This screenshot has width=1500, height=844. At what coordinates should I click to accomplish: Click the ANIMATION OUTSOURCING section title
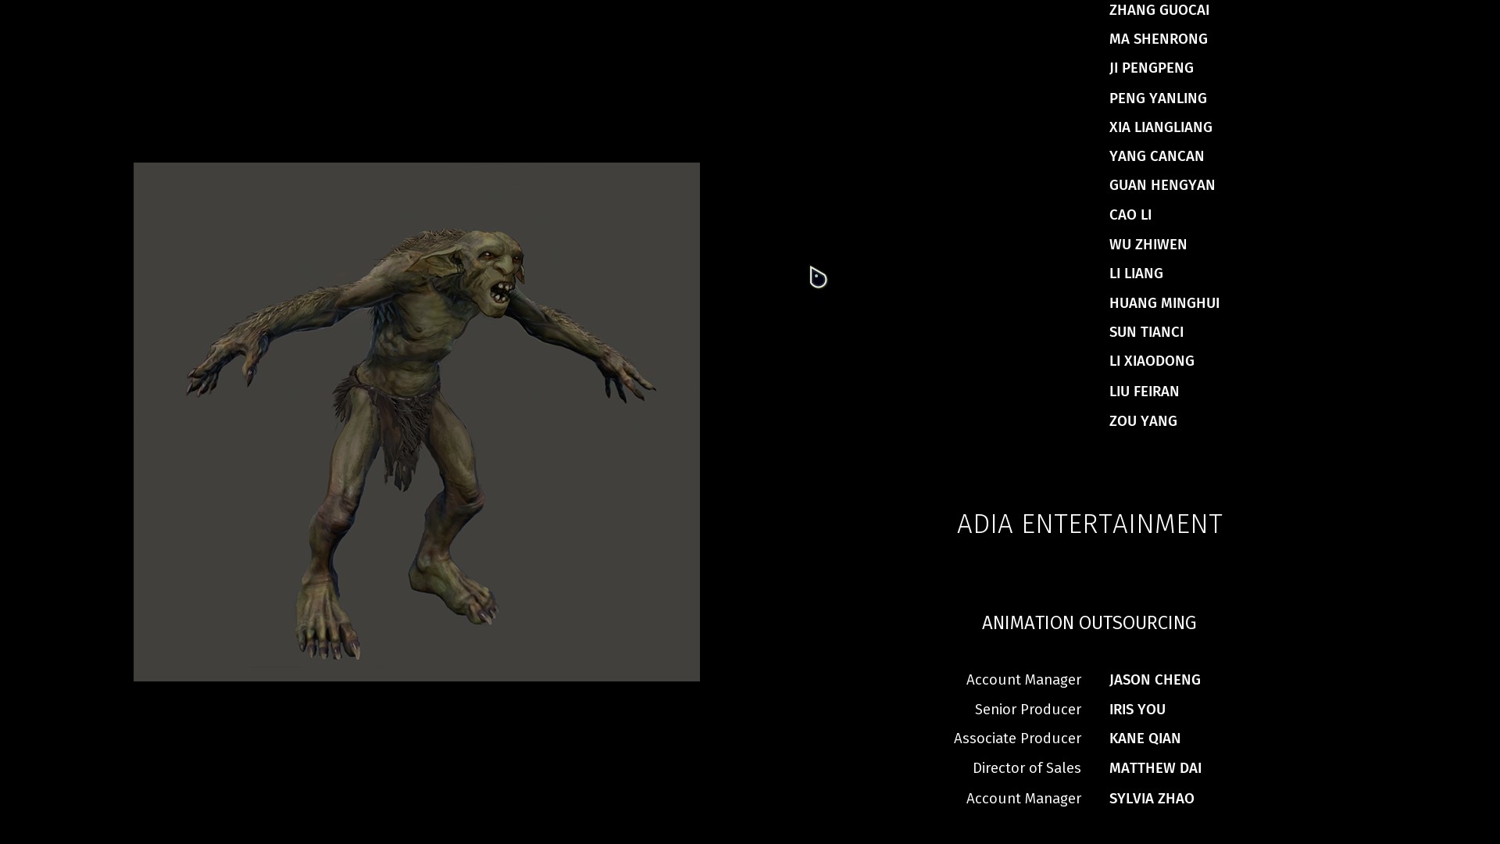1088,623
